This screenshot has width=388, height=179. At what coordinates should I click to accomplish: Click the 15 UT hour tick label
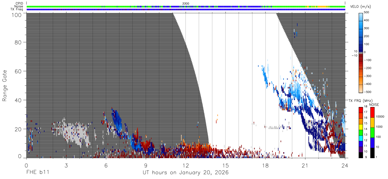[225, 165]
